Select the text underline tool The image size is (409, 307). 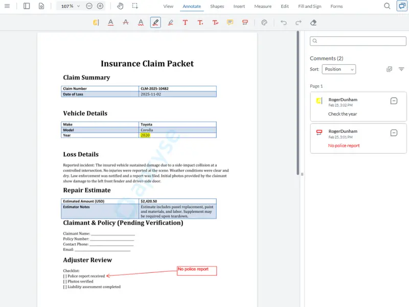(x=110, y=22)
